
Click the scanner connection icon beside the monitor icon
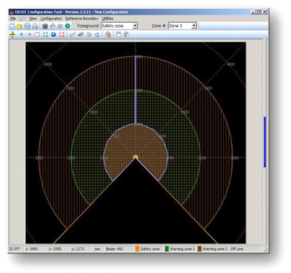point(52,26)
